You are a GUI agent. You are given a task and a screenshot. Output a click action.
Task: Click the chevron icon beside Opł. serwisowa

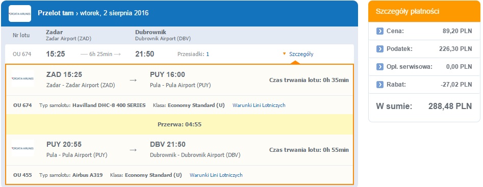point(380,66)
